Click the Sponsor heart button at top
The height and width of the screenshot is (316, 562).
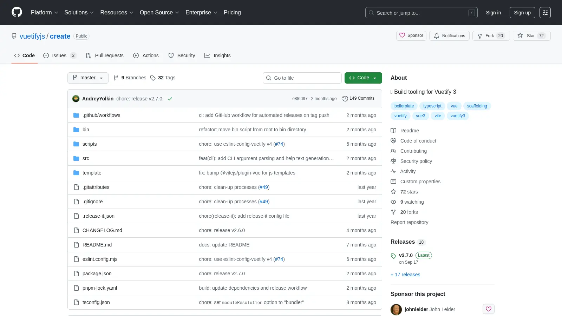[x=411, y=36]
